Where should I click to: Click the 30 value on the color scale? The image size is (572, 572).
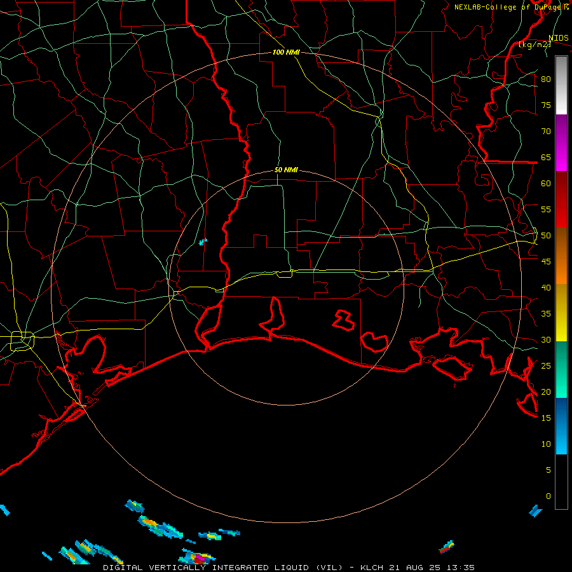[x=546, y=339]
